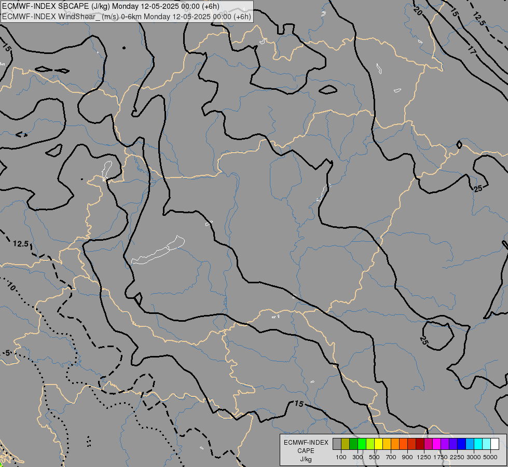Select the magenta legend swatch
The width and height of the screenshot is (508, 467).
point(437,444)
